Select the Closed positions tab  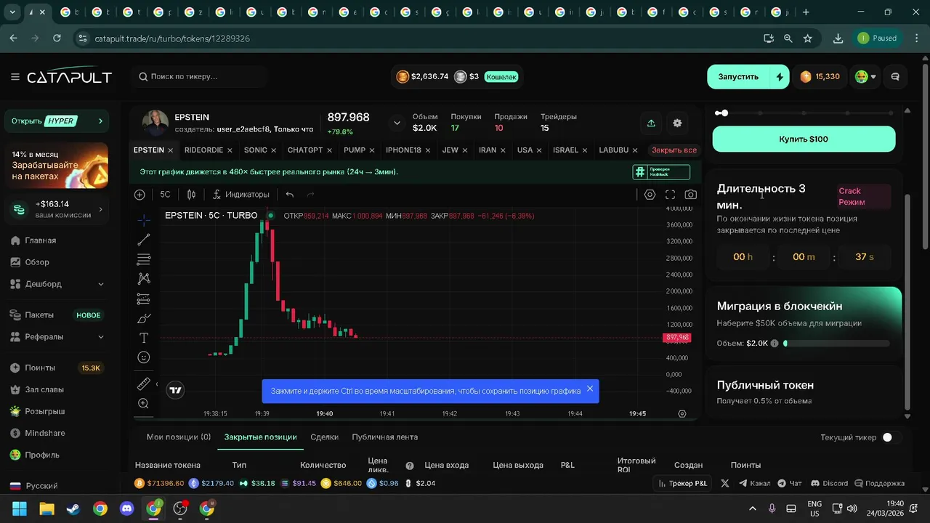260,437
